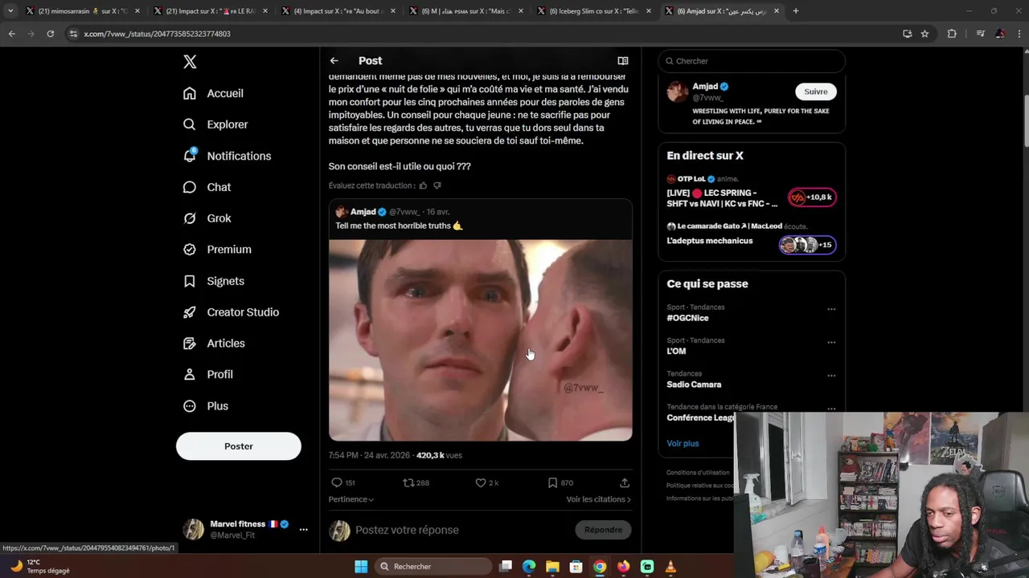Rate translation with thumbs down
Viewport: 1029px width, 578px height.
437,185
